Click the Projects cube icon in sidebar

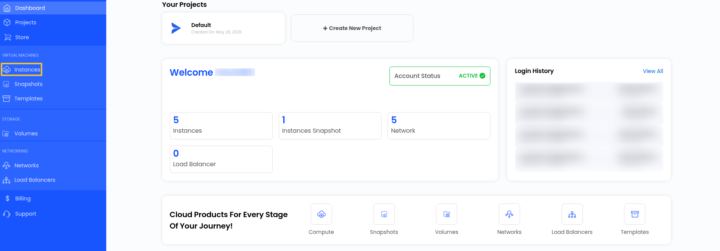click(x=7, y=22)
